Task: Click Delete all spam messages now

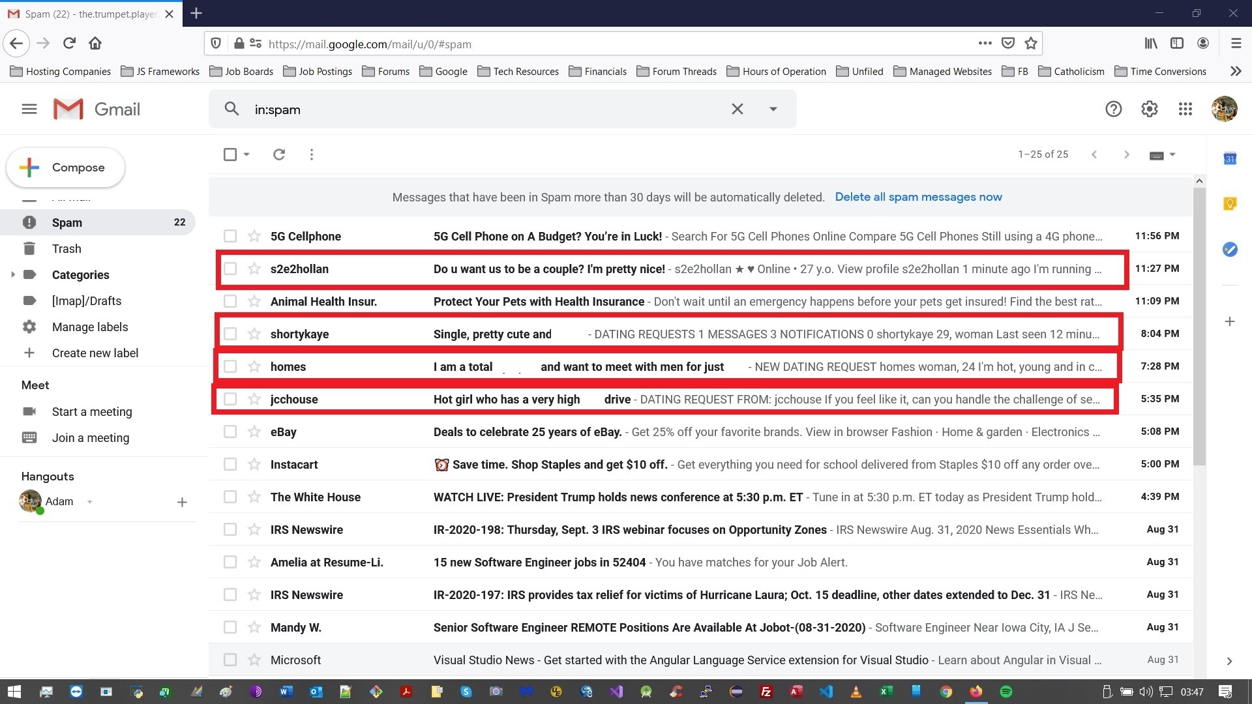Action: (x=918, y=197)
